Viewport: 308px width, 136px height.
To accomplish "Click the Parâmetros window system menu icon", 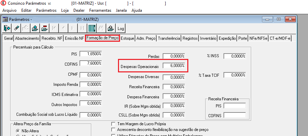I will click(5, 20).
